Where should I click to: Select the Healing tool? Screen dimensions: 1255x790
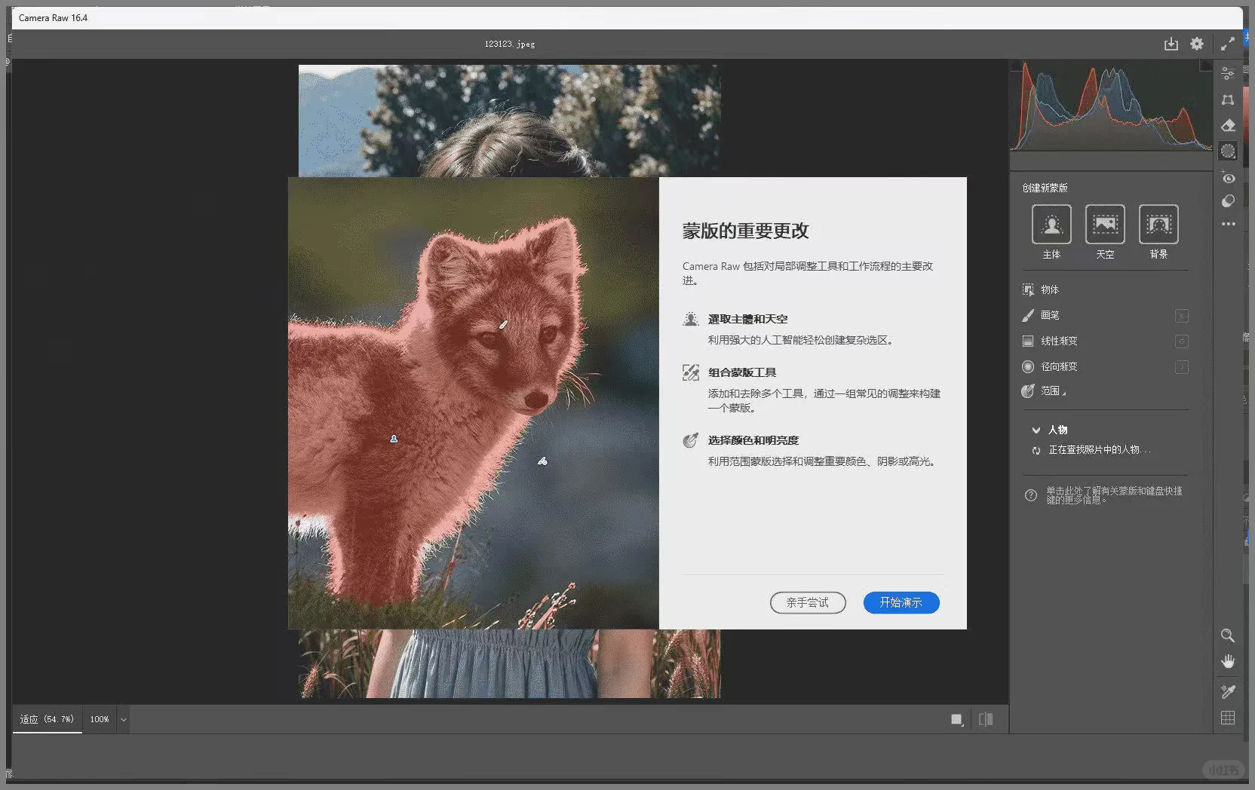1228,126
